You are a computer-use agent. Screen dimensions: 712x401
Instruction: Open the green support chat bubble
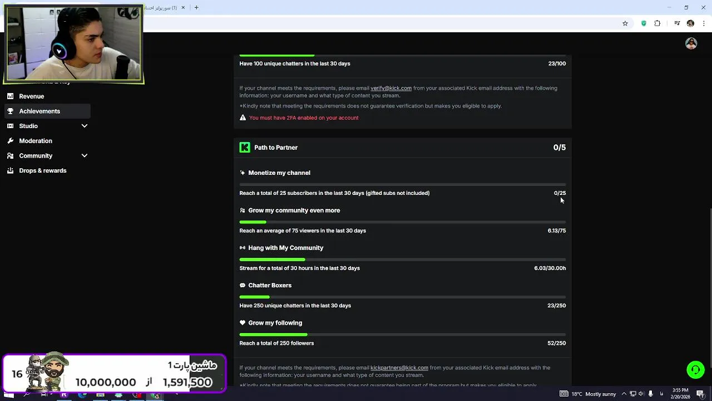(695, 370)
